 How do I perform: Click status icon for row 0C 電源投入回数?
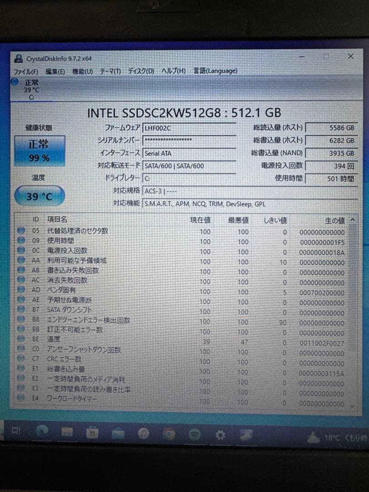(x=21, y=250)
